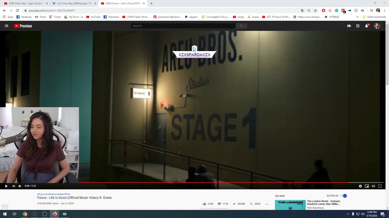Show hidden system tray icons
This screenshot has height=218, width=389.
coord(348,214)
